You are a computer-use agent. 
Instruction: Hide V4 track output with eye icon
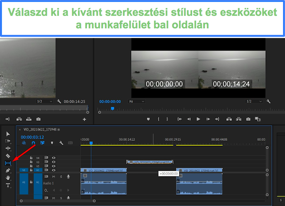53,158
